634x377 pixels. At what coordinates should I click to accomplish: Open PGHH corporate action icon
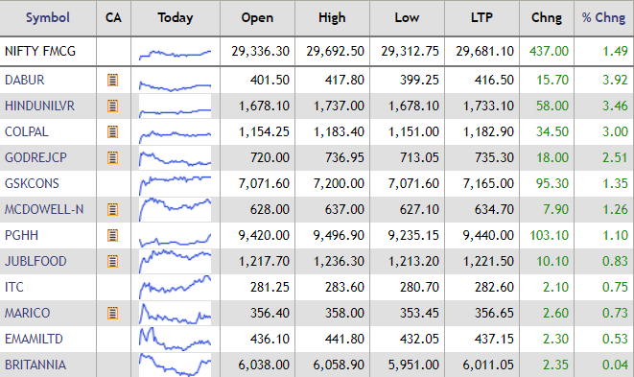[x=112, y=235]
